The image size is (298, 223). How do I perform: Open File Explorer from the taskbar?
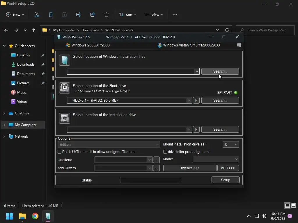[22, 216]
